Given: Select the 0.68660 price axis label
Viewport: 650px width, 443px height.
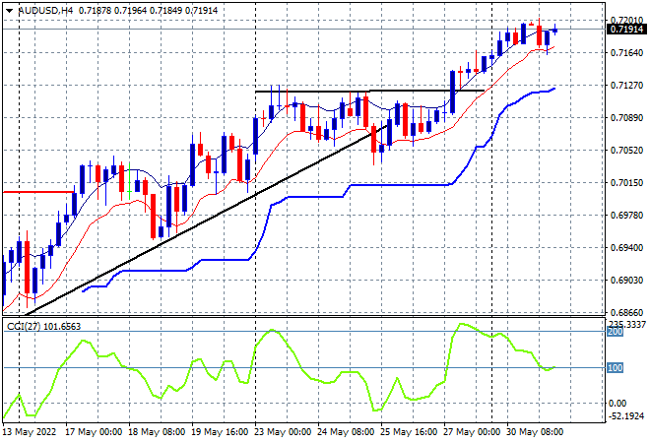Looking at the screenshot, I should tap(626, 312).
